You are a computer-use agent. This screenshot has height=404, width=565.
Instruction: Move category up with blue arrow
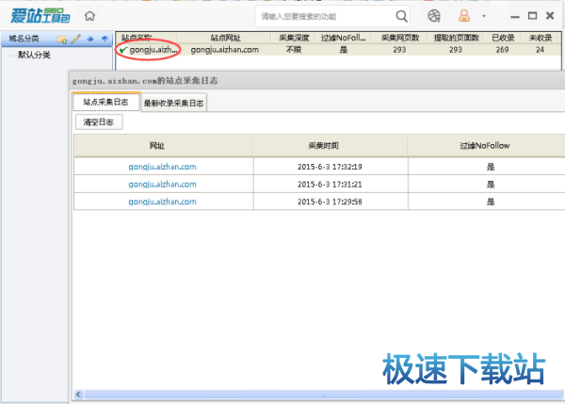[x=90, y=39]
